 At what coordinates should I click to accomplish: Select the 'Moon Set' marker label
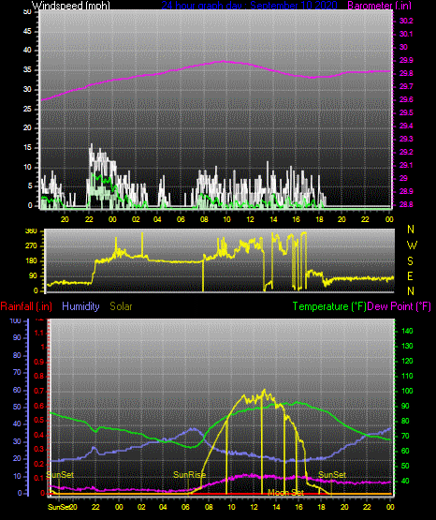coord(285,493)
